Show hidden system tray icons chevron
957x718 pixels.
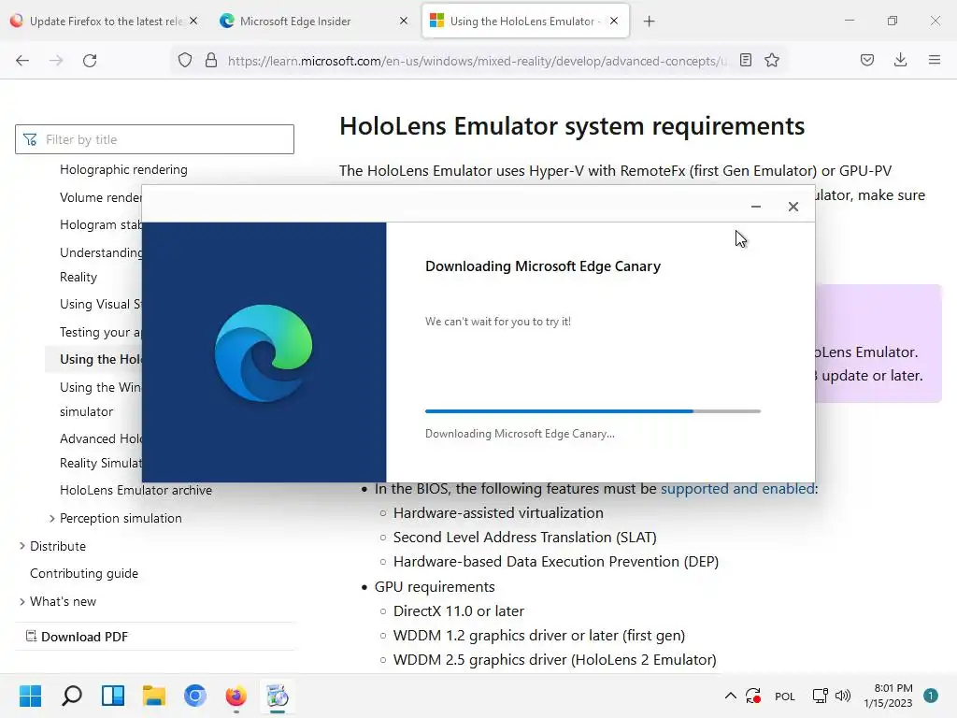pyautogui.click(x=730, y=696)
